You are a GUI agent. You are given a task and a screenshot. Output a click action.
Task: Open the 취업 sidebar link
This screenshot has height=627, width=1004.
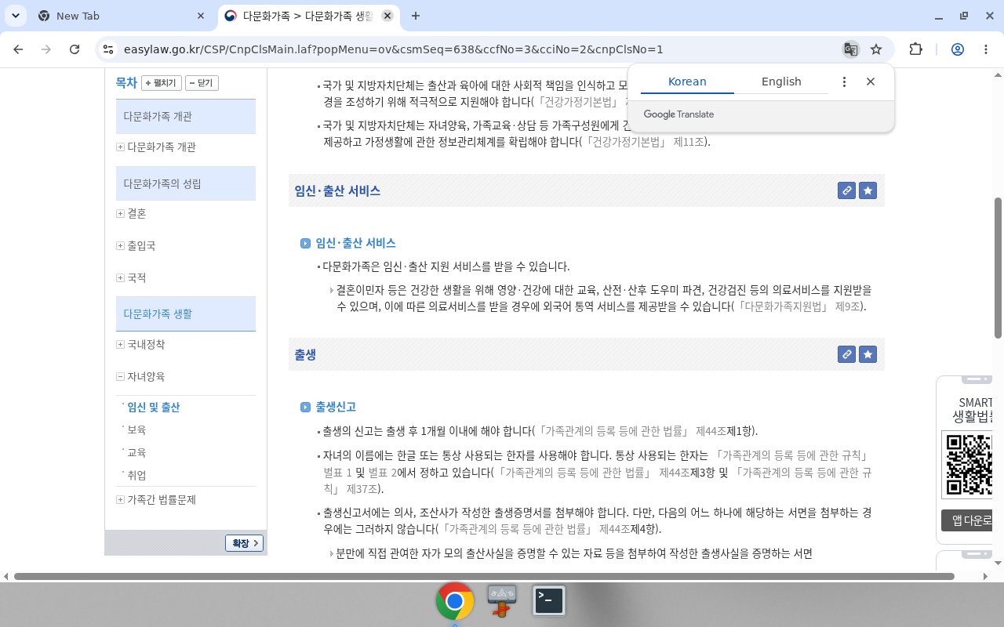(136, 476)
